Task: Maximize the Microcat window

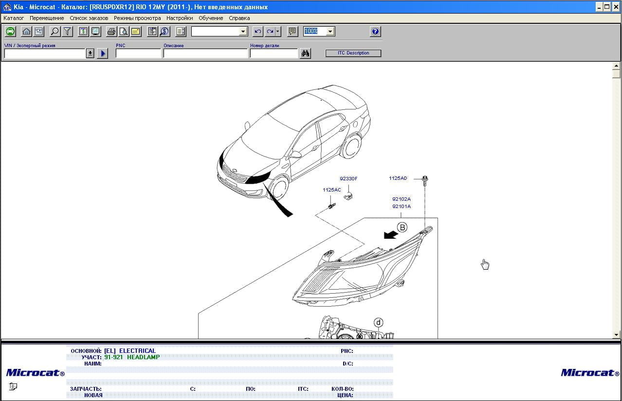Action: click(x=607, y=7)
